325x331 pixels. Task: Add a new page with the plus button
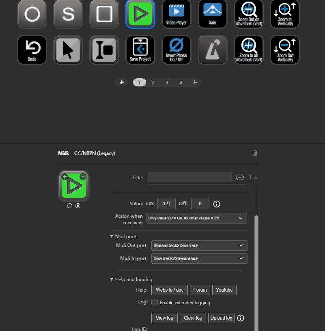[195, 82]
